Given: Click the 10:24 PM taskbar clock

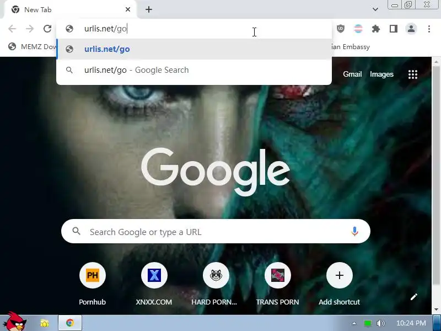Looking at the screenshot, I should click(411, 323).
